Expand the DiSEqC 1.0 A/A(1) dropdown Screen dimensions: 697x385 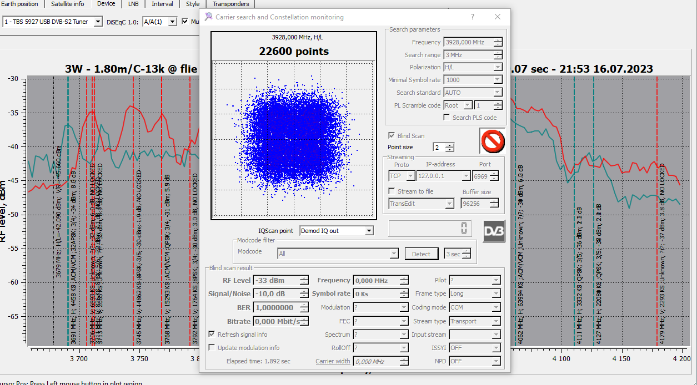tap(172, 22)
